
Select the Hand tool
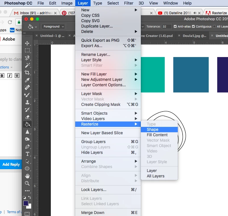click(27, 176)
